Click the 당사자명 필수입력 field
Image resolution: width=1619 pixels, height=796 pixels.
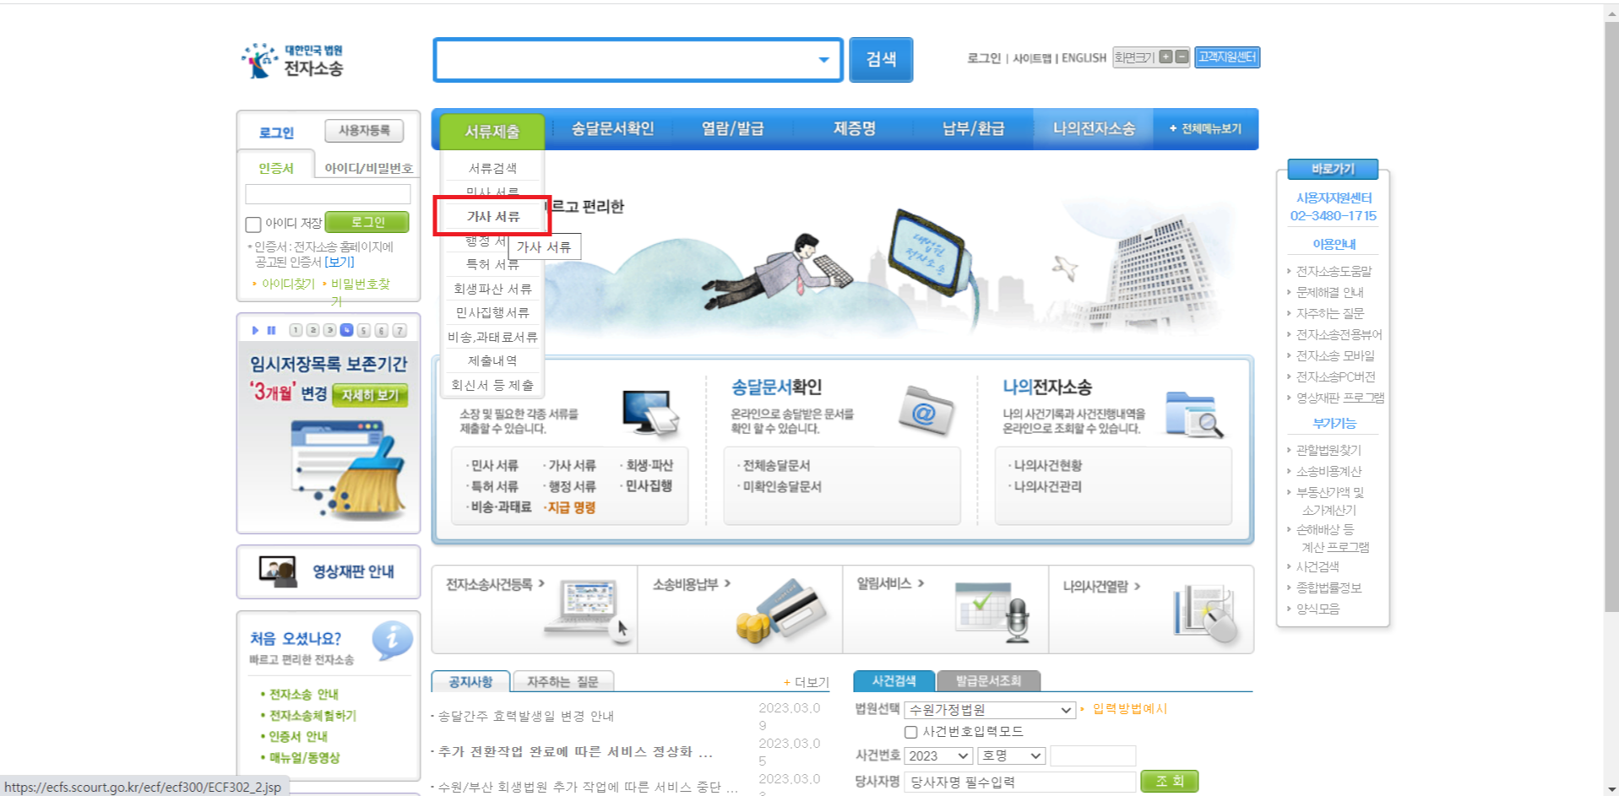[x=1019, y=782]
